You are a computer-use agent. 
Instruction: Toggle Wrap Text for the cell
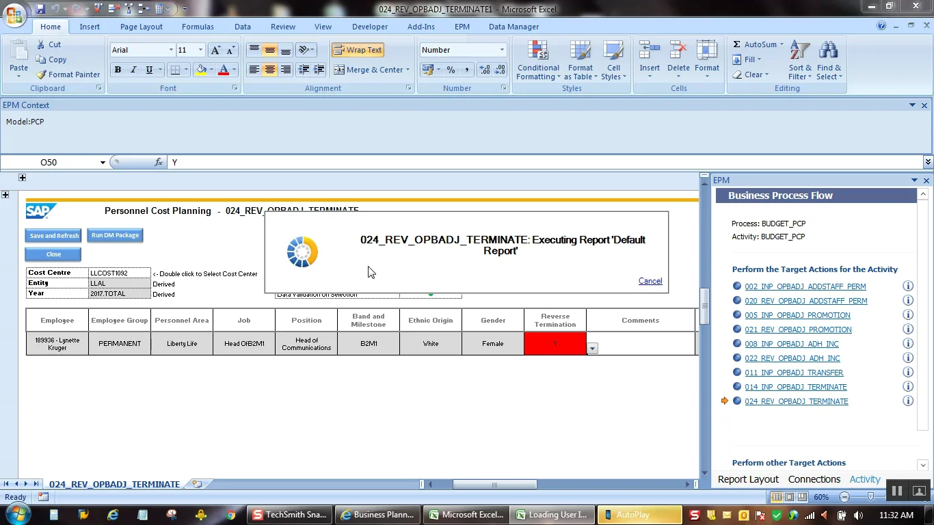358,50
